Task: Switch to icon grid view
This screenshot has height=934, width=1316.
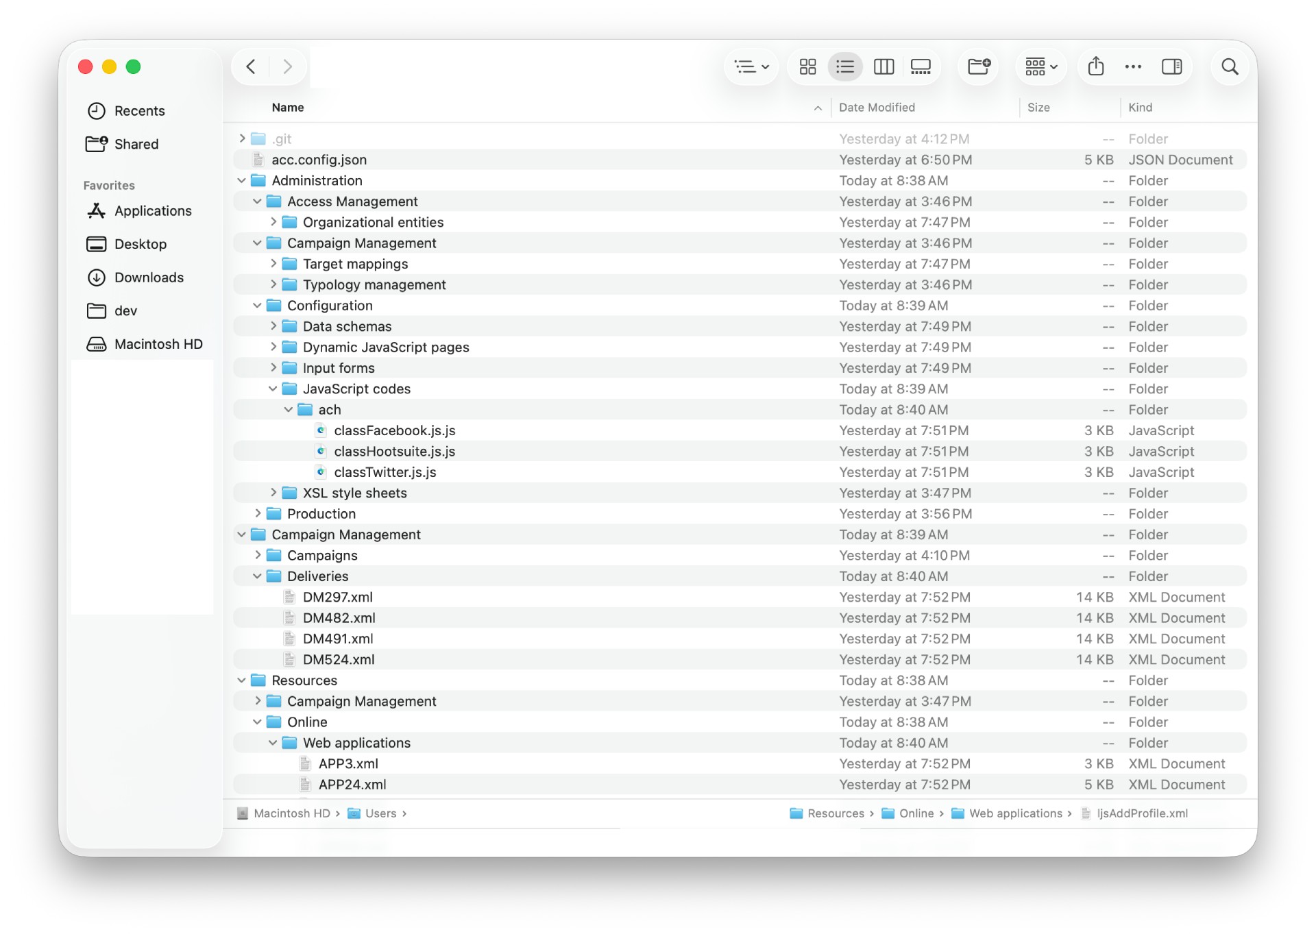Action: pyautogui.click(x=808, y=66)
